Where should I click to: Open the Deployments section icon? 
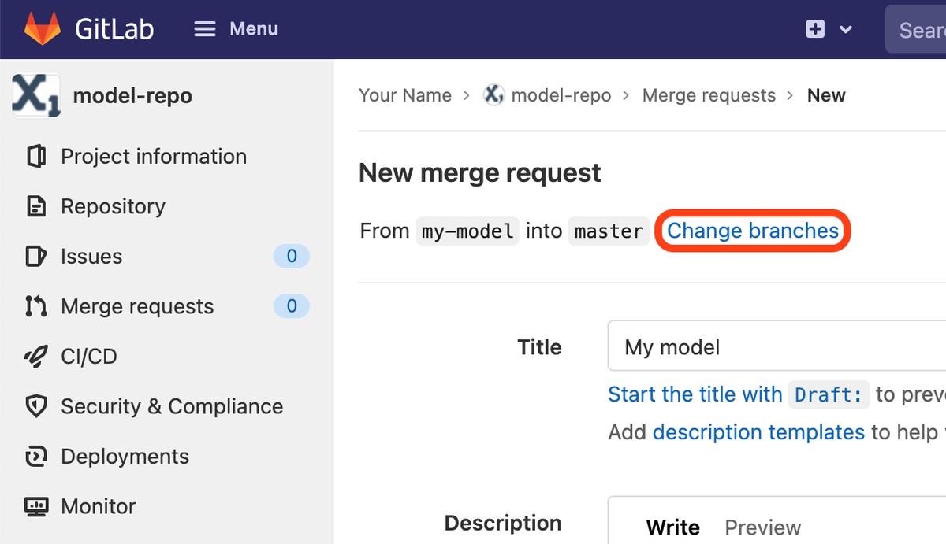click(x=35, y=456)
